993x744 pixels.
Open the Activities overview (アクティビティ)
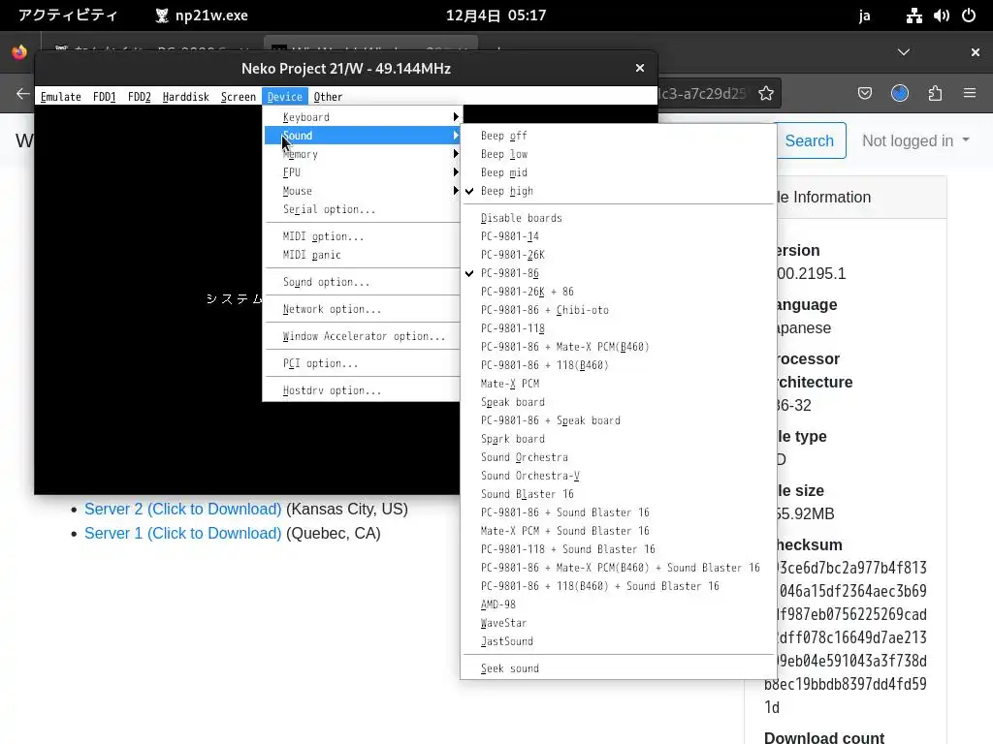[x=68, y=15]
